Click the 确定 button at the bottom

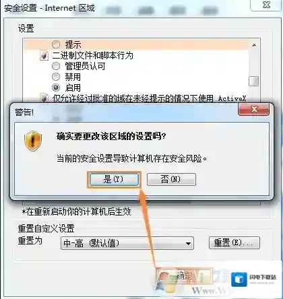click(184, 275)
